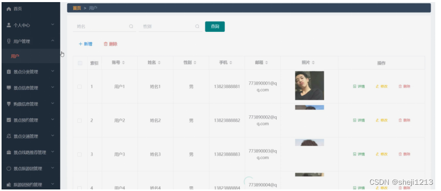The image size is (441, 191).
Task: Click the phone cell 13823888881
Action: (x=227, y=87)
